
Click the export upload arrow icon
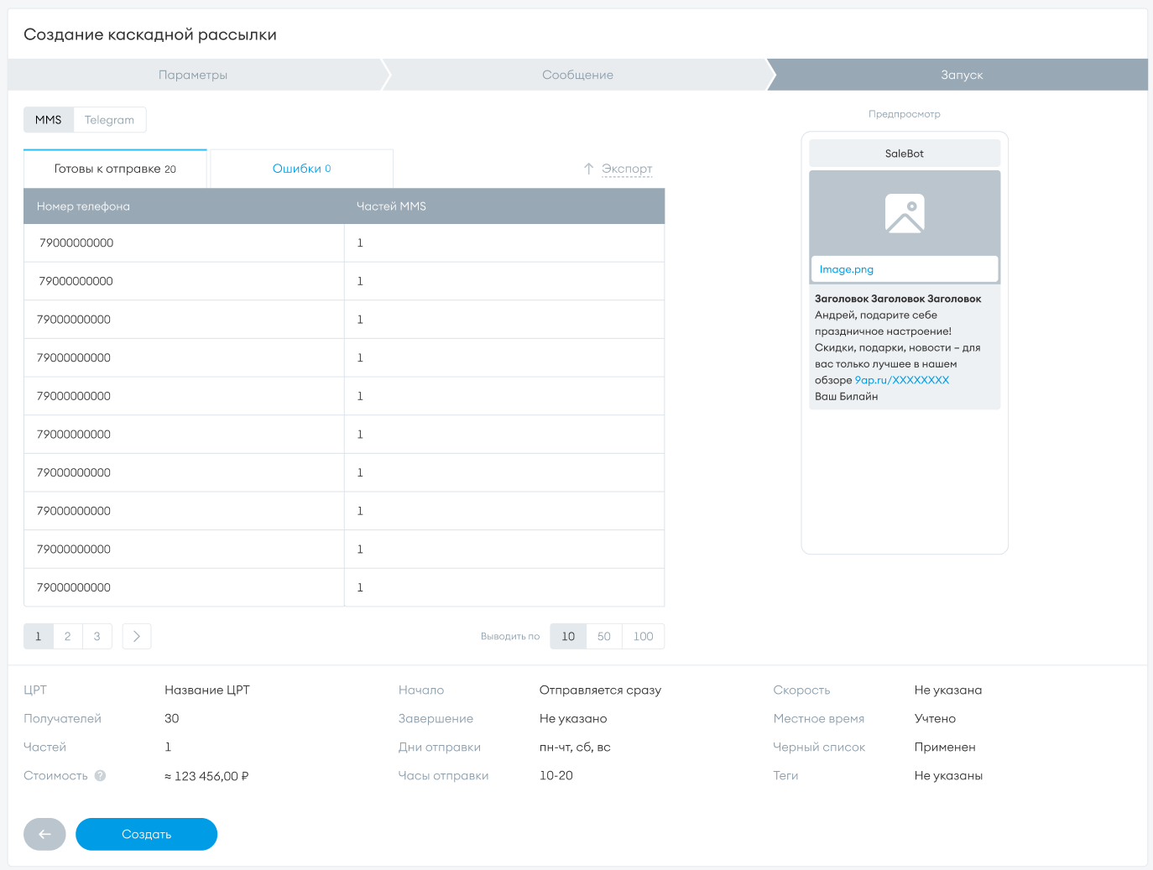pyautogui.click(x=588, y=169)
